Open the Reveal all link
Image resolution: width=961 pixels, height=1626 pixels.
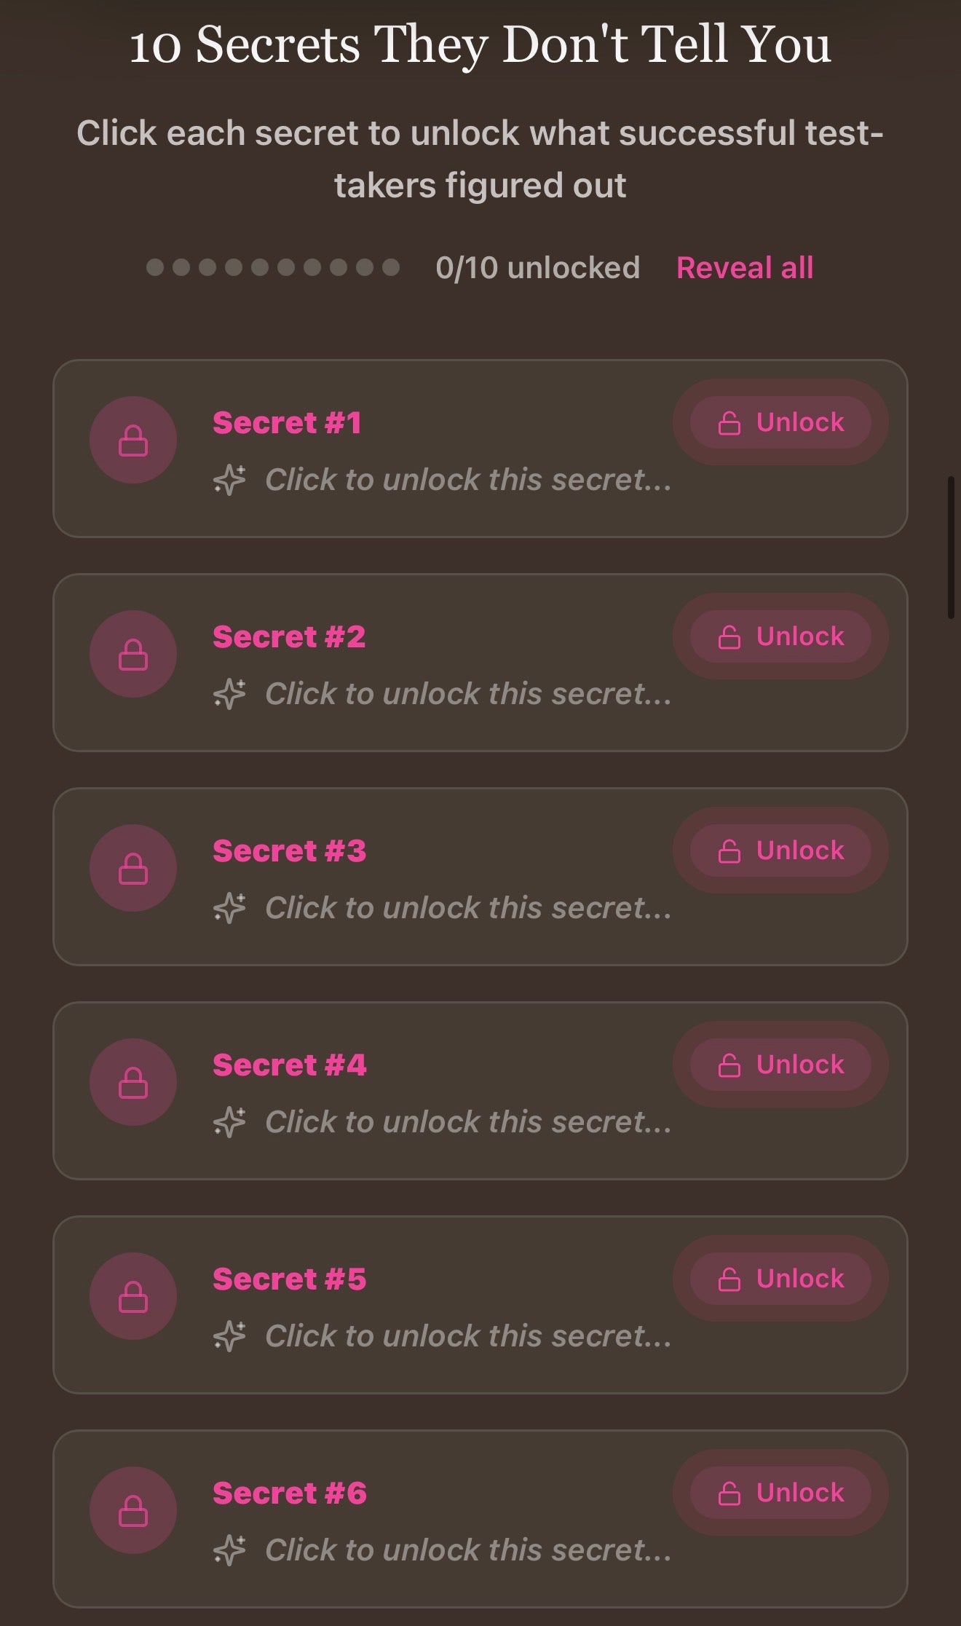point(745,268)
